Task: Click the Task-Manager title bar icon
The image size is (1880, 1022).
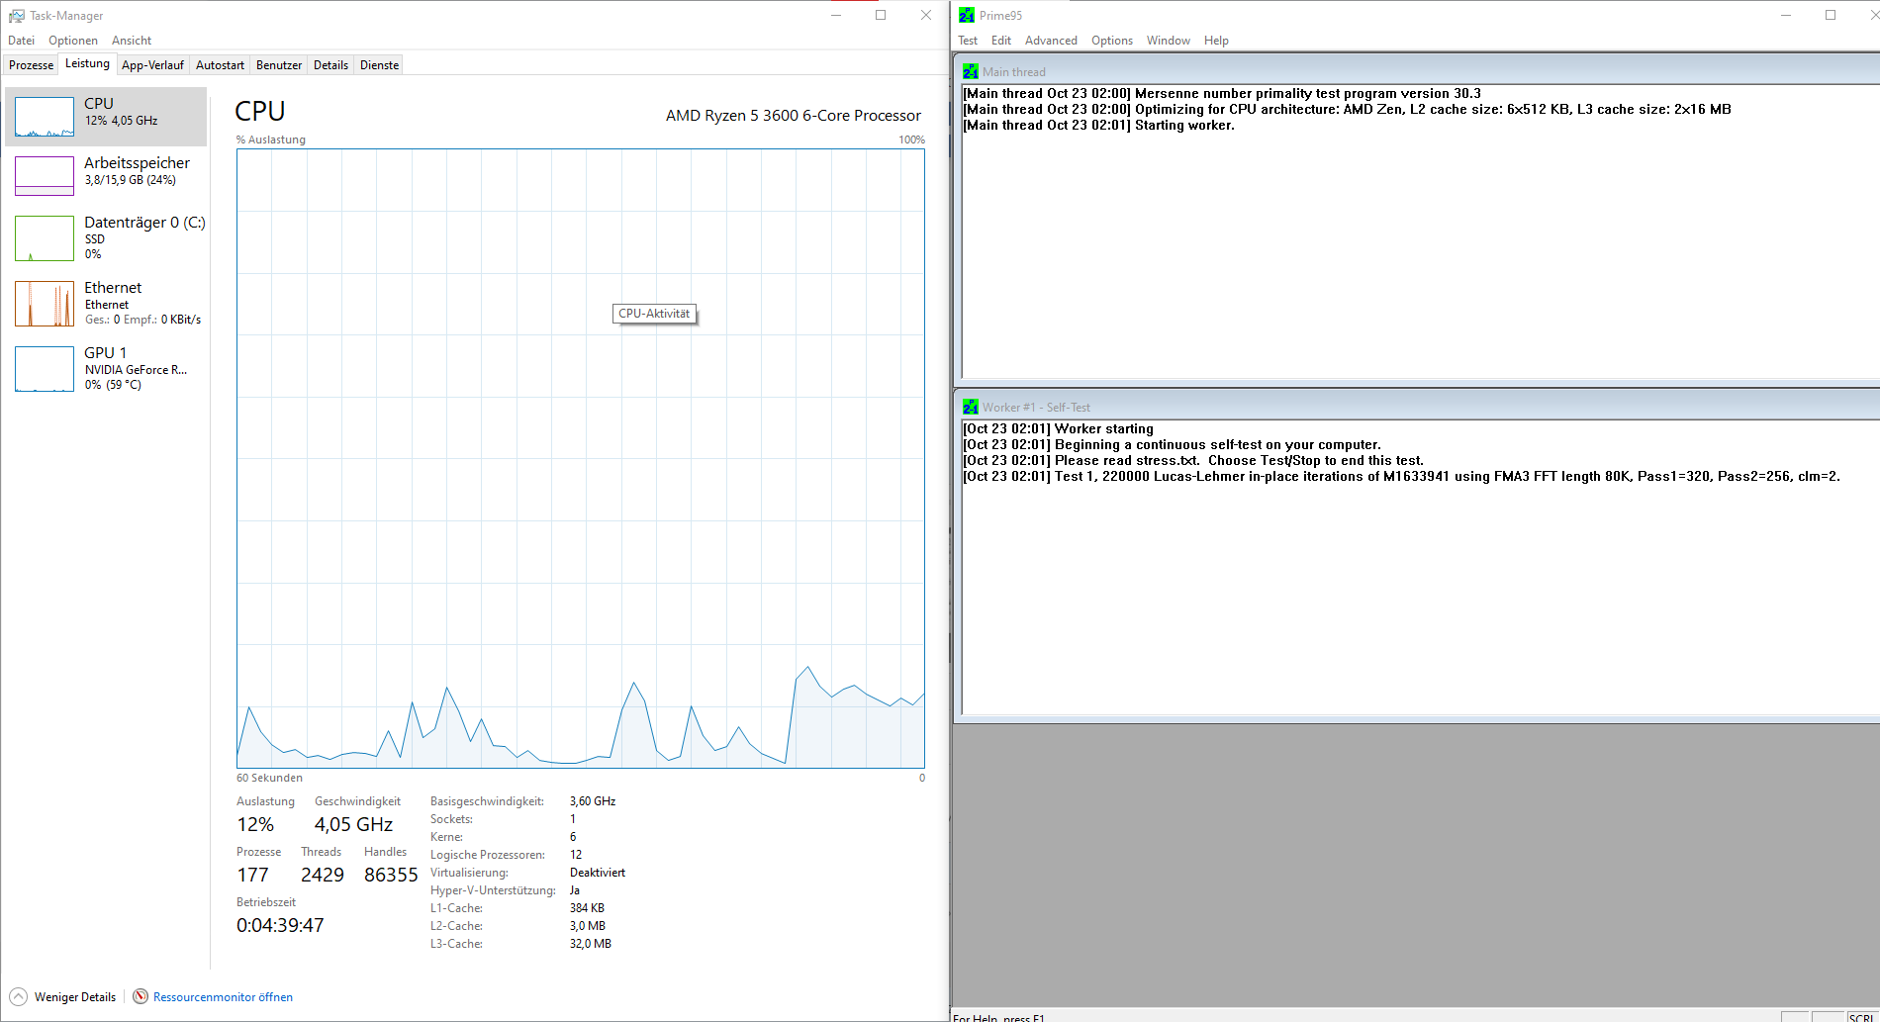Action: click(x=16, y=16)
